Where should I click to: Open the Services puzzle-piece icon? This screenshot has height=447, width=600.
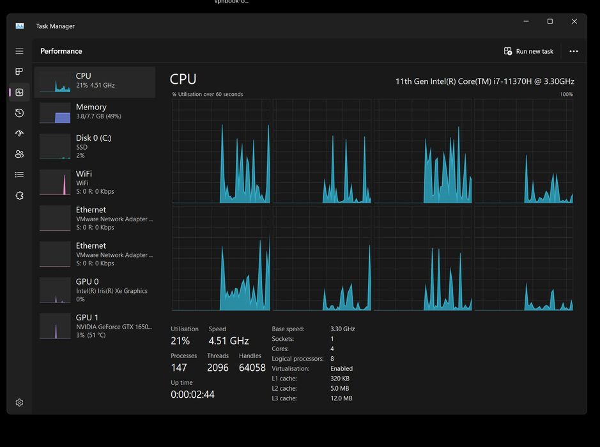(19, 196)
